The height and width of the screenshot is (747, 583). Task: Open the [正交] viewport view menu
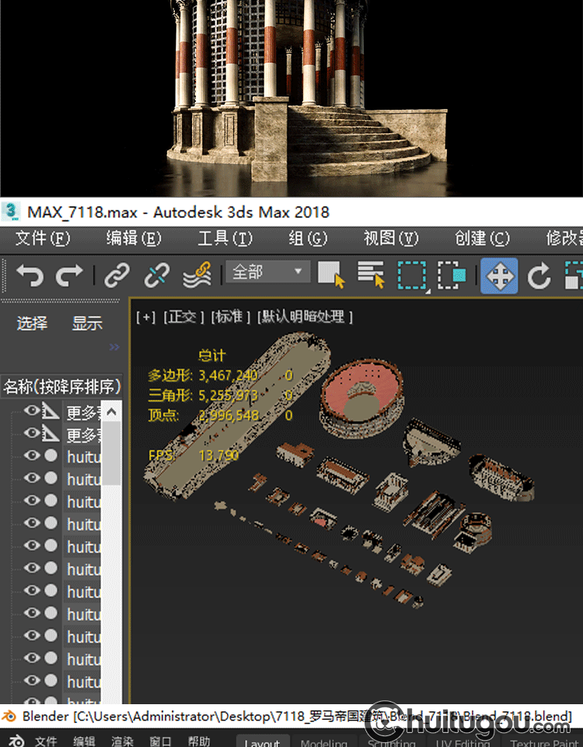point(184,317)
